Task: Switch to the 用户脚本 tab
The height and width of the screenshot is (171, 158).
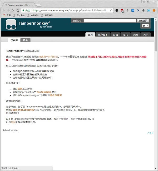Action: pos(103,35)
